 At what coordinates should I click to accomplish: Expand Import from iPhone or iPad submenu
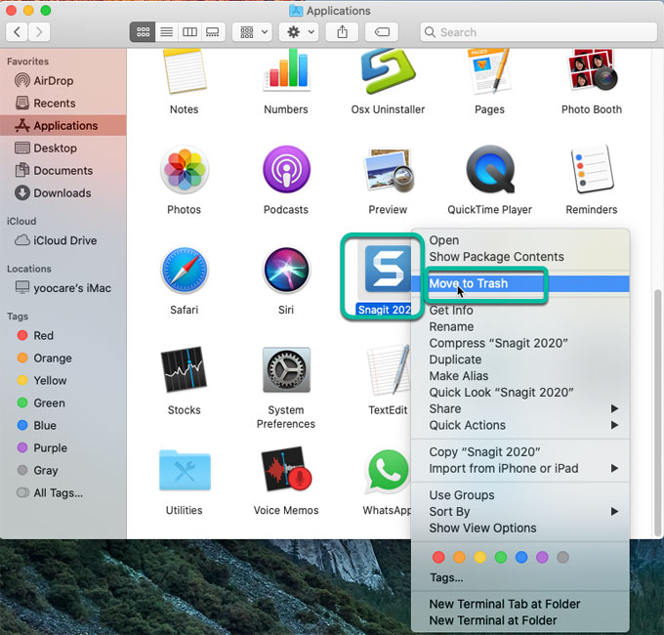pos(520,469)
